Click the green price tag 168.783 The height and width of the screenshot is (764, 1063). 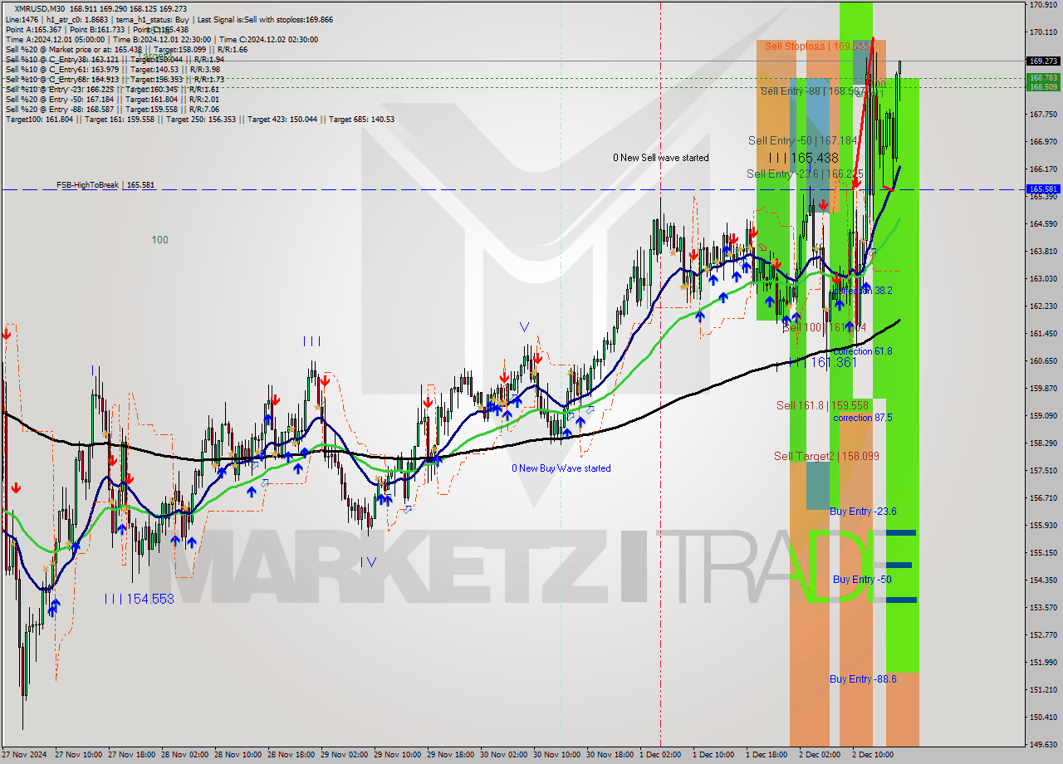tap(1043, 78)
